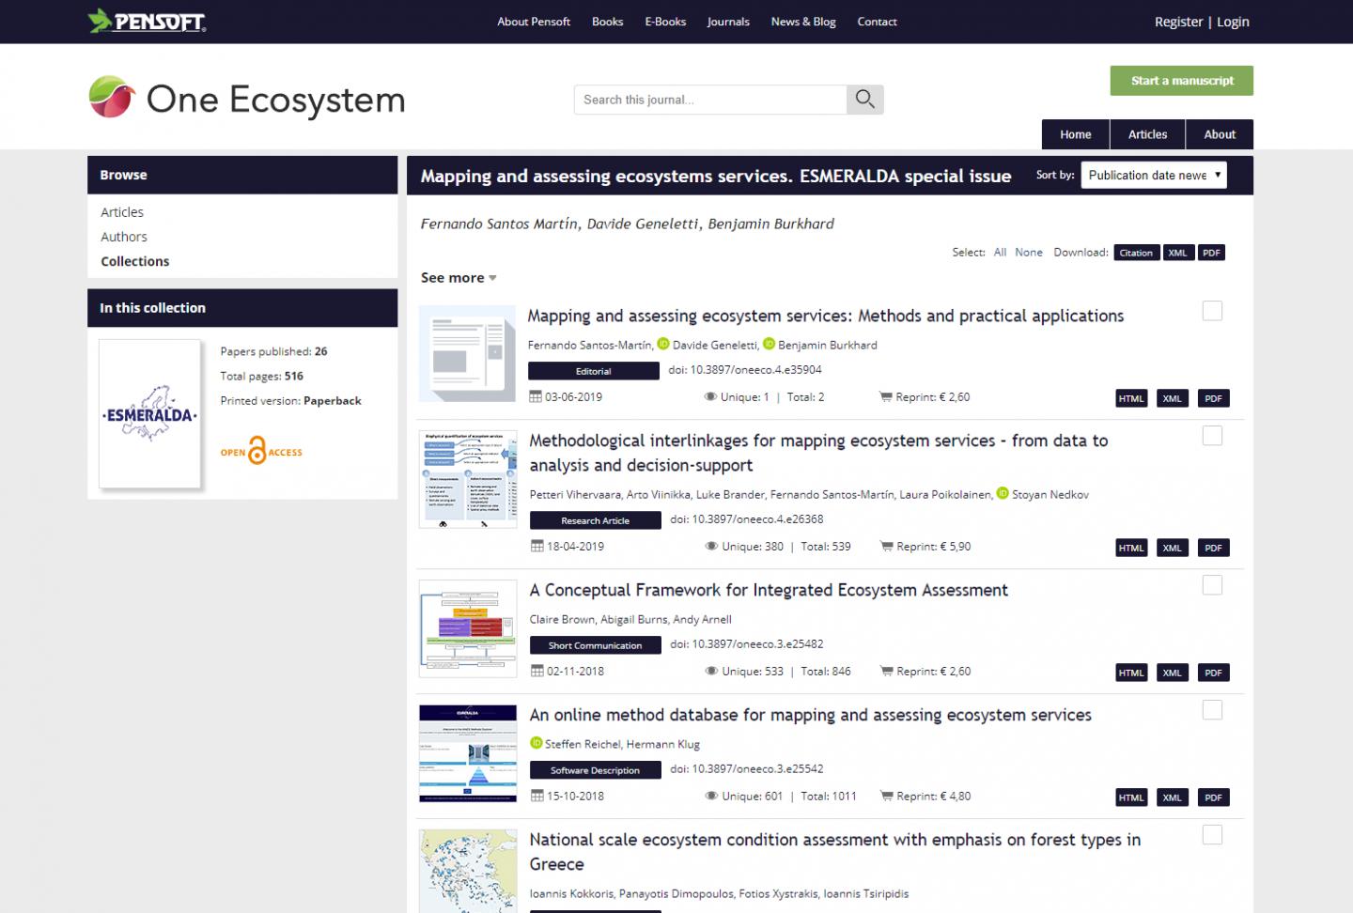Select checkbox for Methodological interlinkages article
Viewport: 1353px width, 913px height.
pos(1212,436)
